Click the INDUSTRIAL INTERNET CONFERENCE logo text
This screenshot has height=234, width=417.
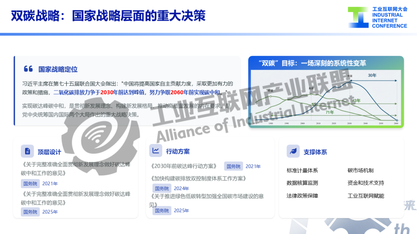[x=390, y=20]
